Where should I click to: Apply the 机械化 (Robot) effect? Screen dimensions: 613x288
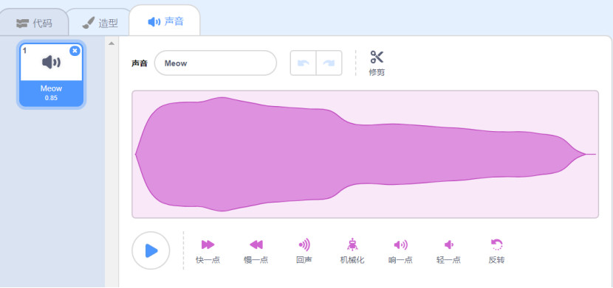tap(352, 252)
